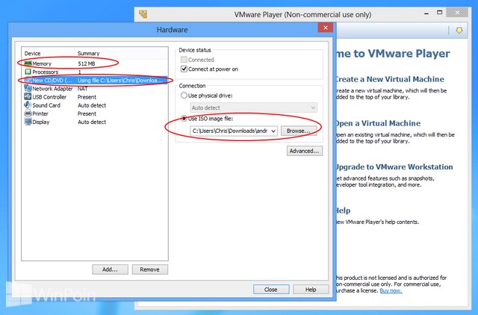Image resolution: width=478 pixels, height=315 pixels.
Task: Open Advanced CD/DVD settings
Action: [x=304, y=151]
